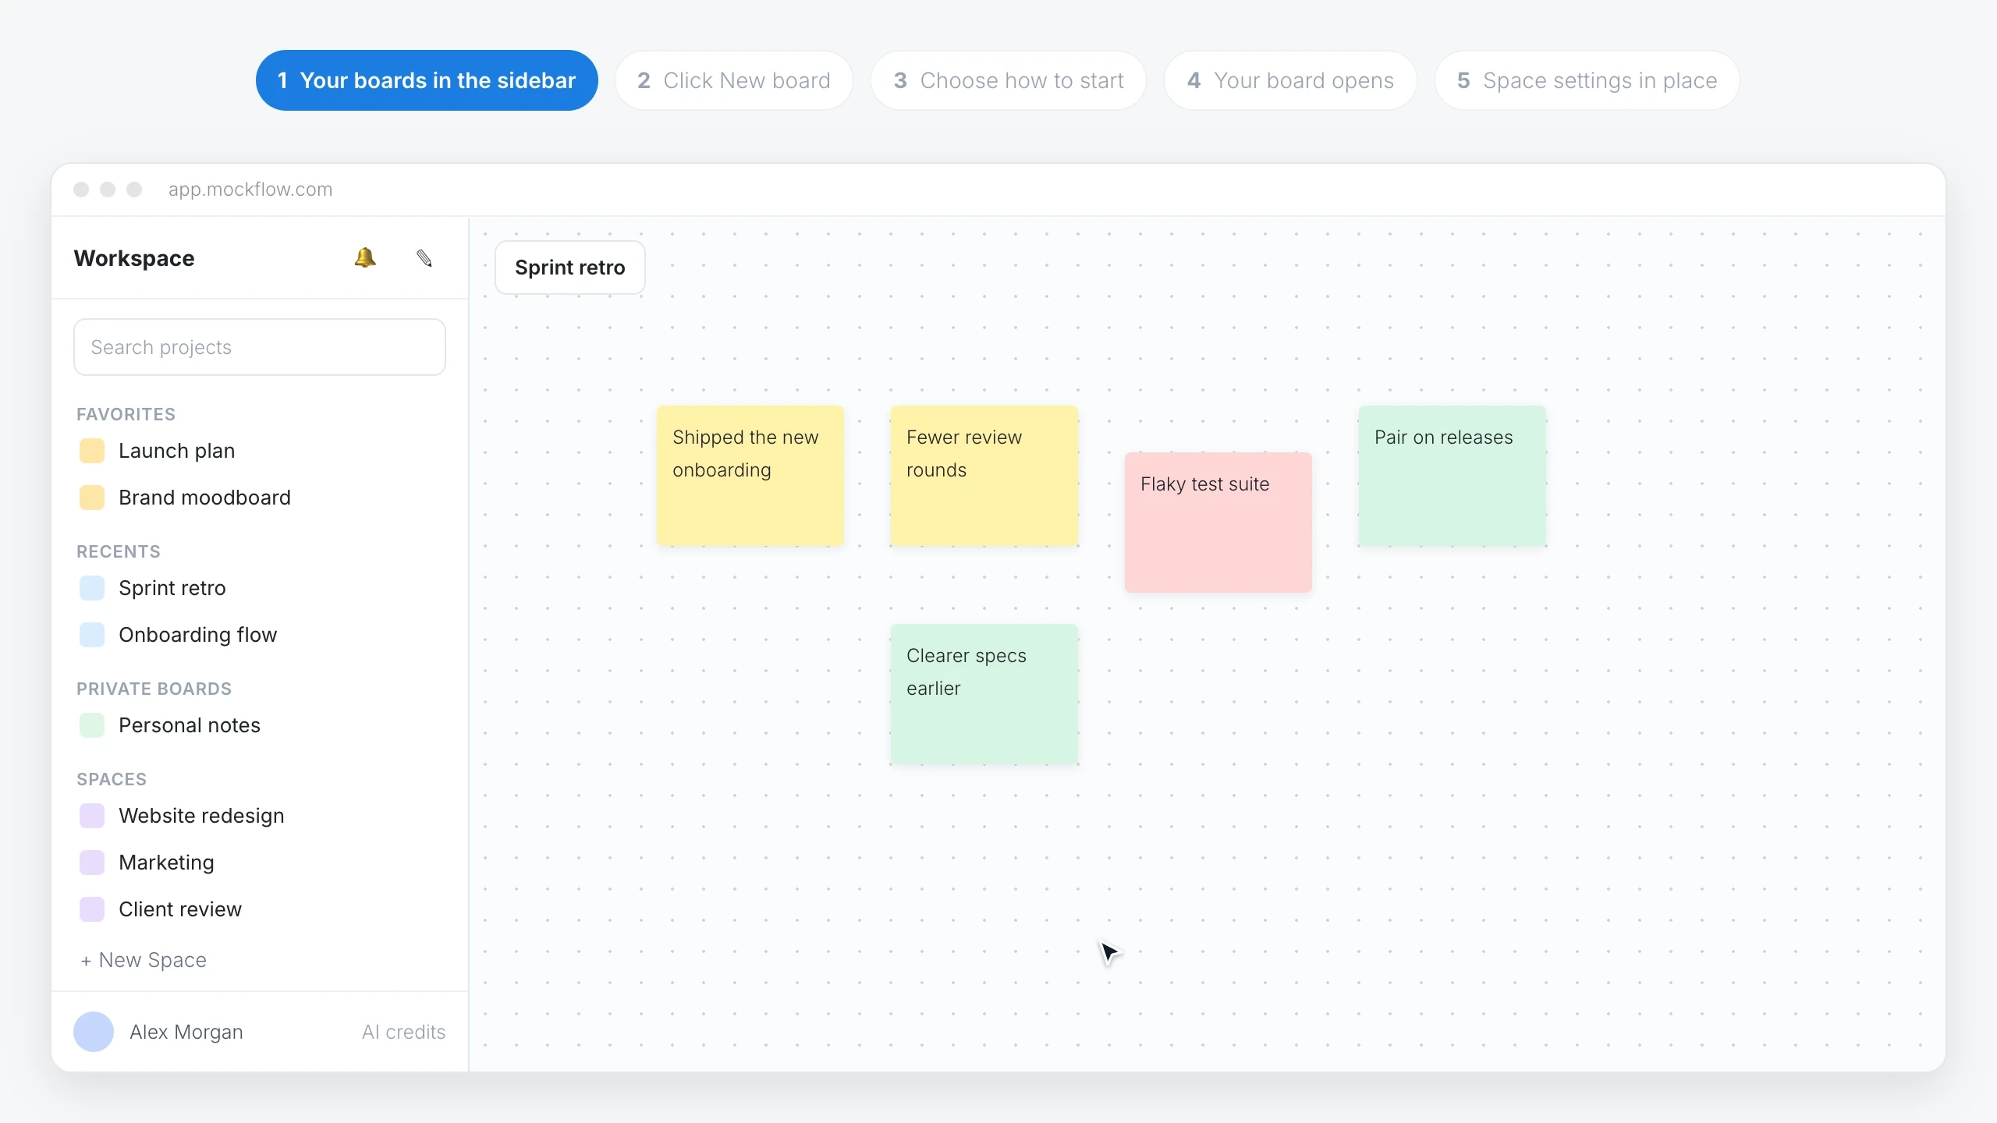1997x1123 pixels.
Task: Open the Launch plan board
Action: [x=176, y=451]
